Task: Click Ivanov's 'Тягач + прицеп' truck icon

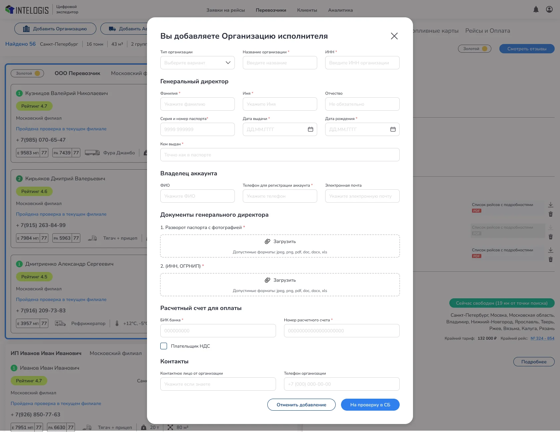Action: coord(87,427)
